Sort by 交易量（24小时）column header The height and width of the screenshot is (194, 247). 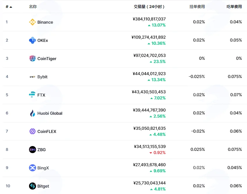tap(149, 7)
